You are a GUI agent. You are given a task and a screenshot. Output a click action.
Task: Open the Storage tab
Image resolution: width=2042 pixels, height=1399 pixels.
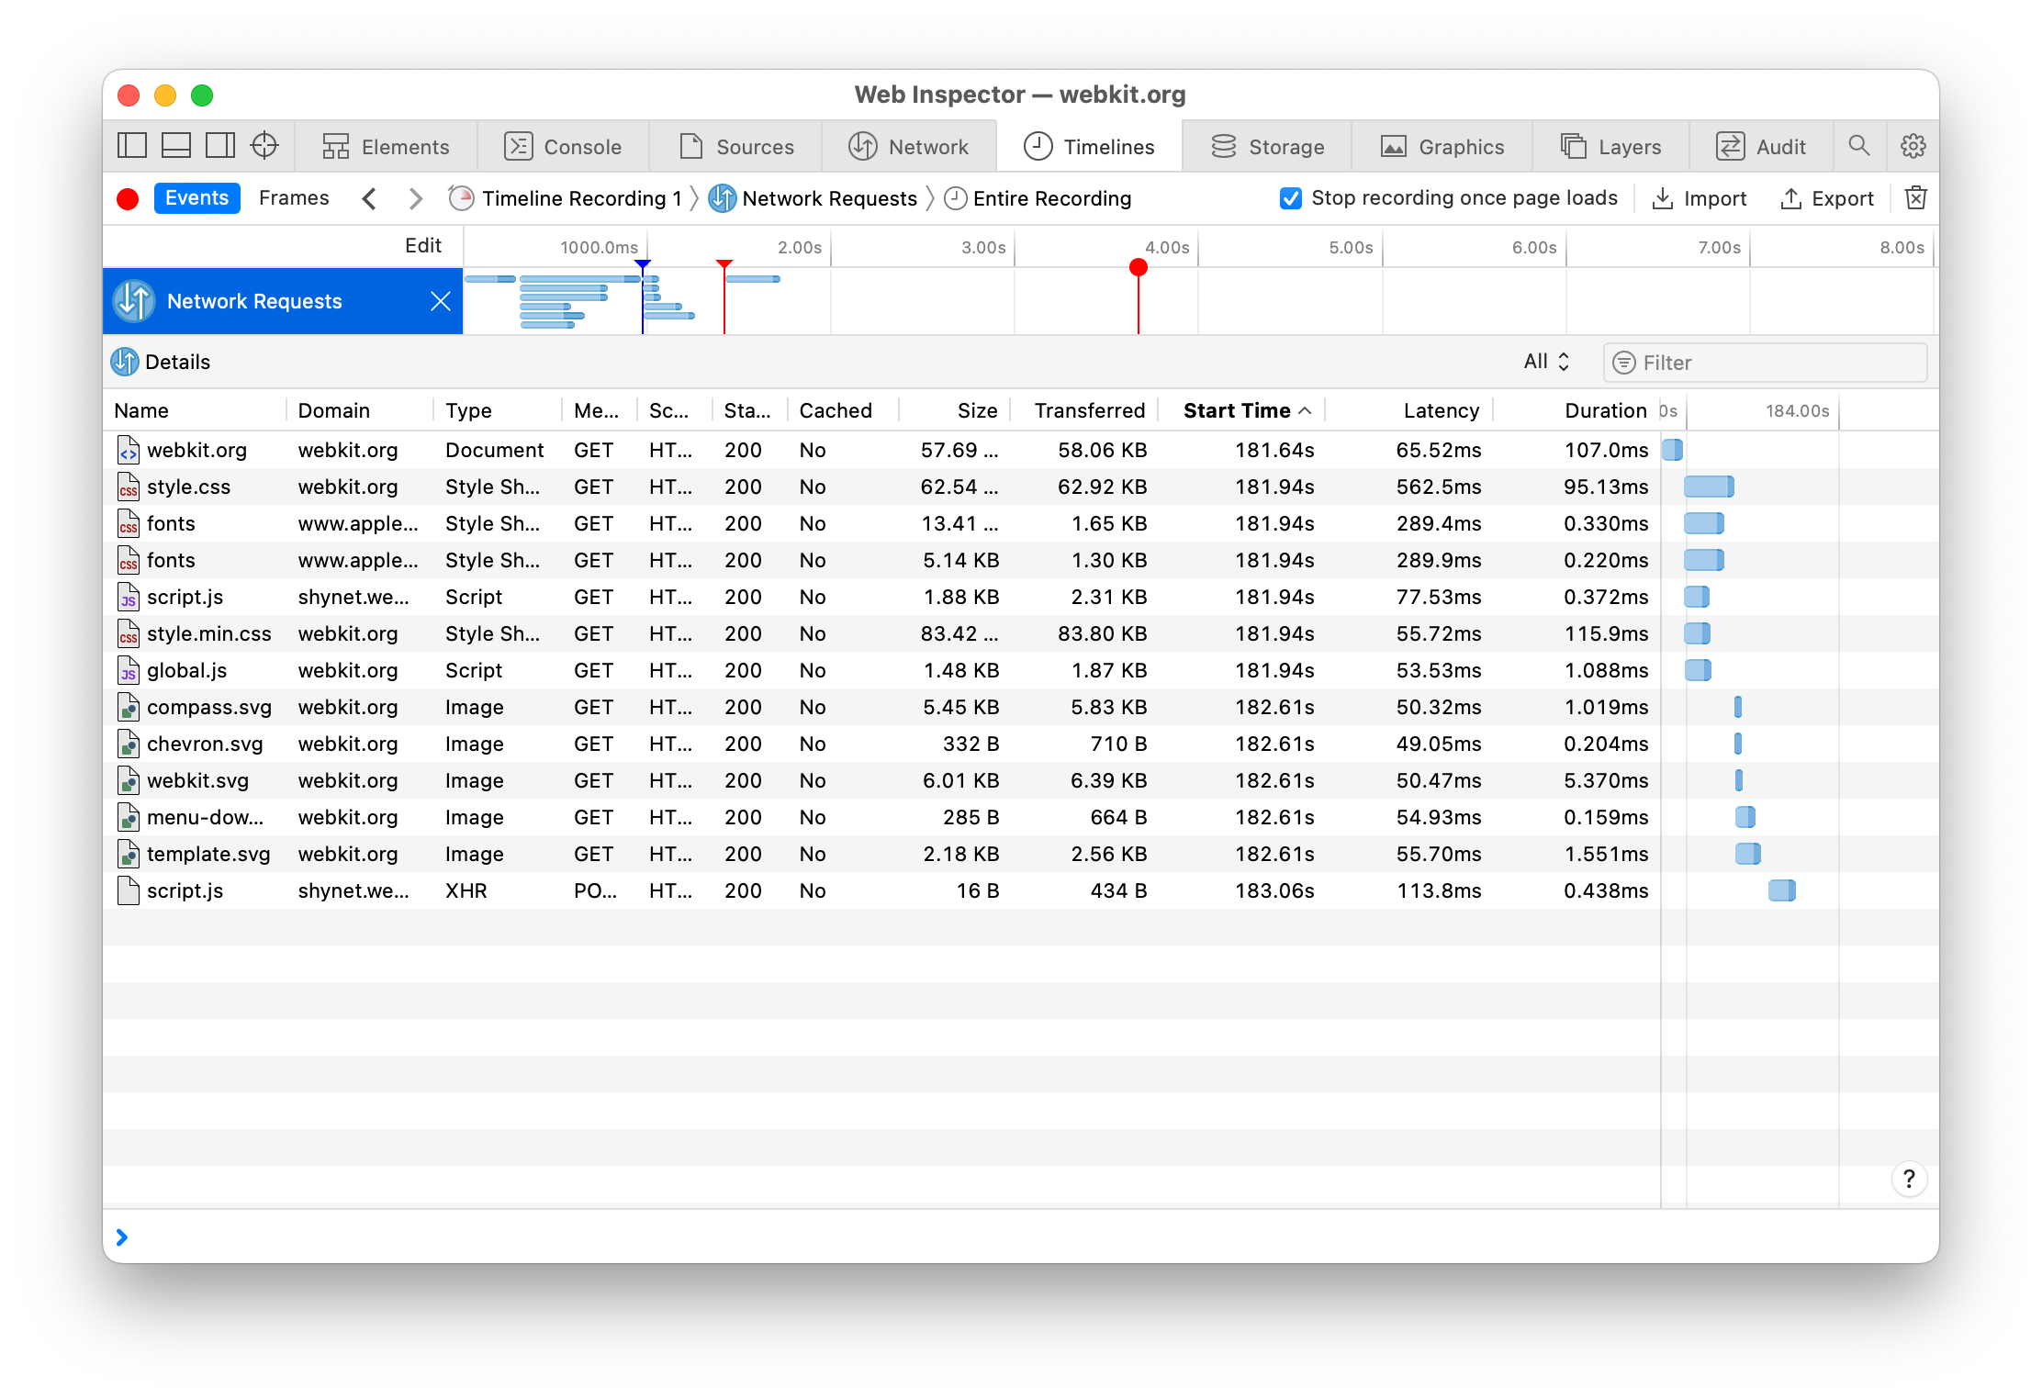click(x=1267, y=147)
